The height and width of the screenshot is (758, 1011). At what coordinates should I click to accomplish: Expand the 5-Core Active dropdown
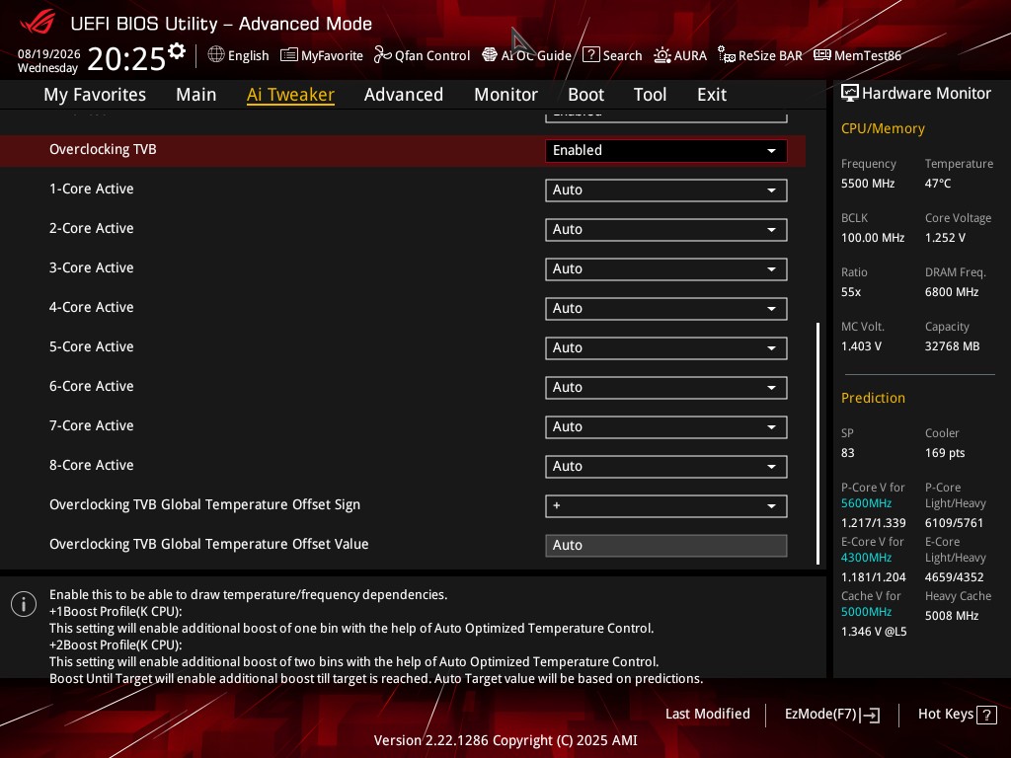coord(666,348)
